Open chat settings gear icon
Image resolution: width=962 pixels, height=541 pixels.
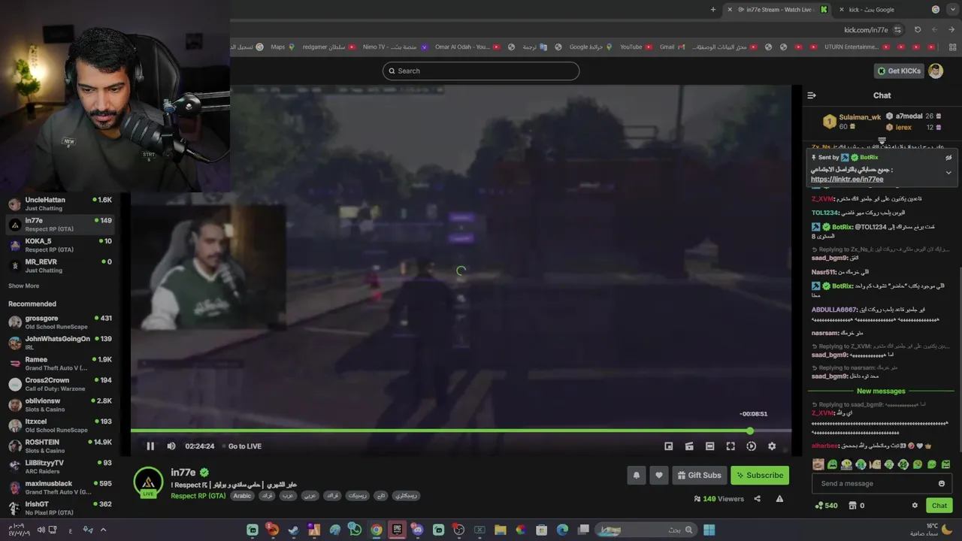coord(915,506)
